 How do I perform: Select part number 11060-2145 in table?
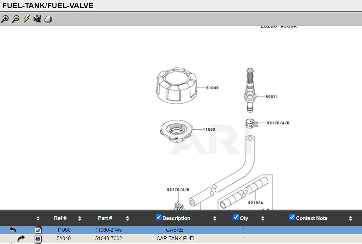click(109, 230)
